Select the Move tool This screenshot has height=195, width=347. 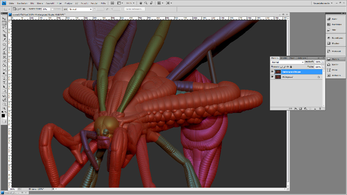pyautogui.click(x=4, y=19)
